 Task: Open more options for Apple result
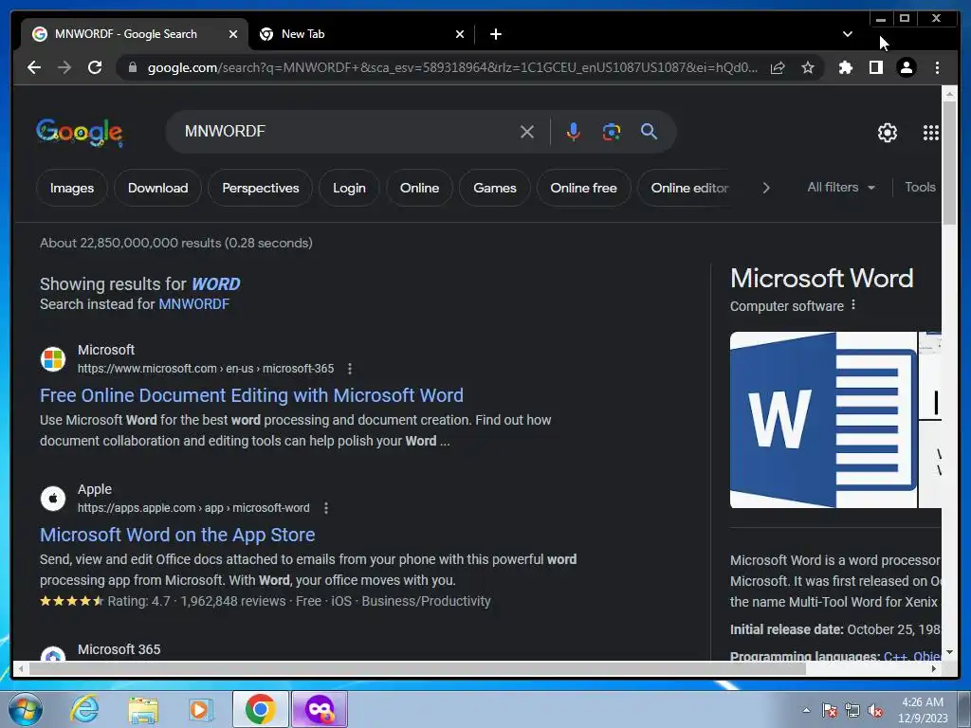[x=326, y=508]
